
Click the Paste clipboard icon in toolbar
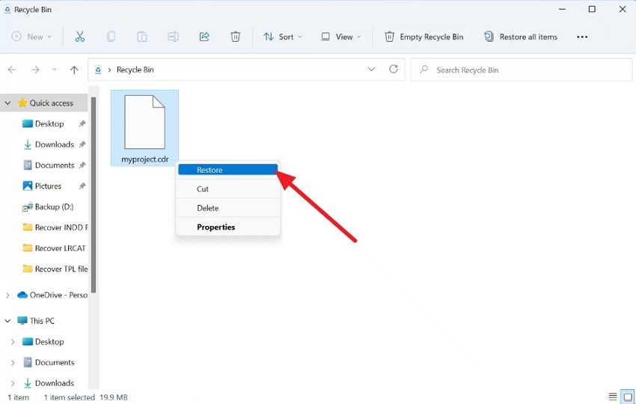pos(142,37)
